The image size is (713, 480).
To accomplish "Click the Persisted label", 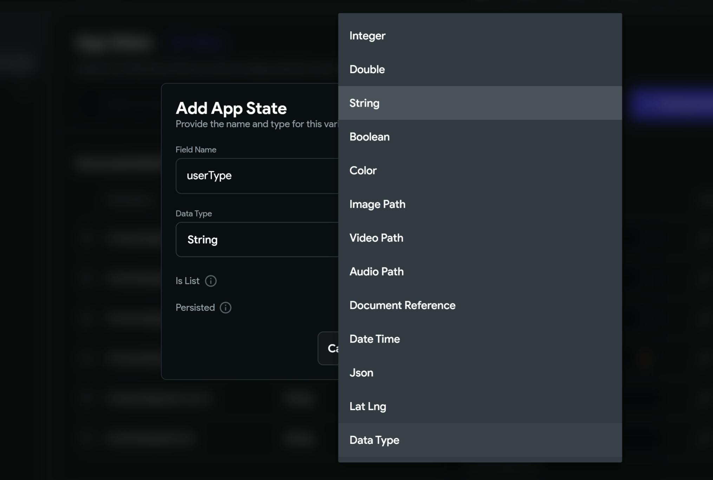I will (x=195, y=307).
